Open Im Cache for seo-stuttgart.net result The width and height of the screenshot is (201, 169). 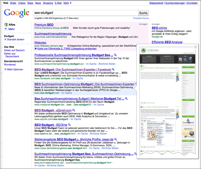pos(67,93)
